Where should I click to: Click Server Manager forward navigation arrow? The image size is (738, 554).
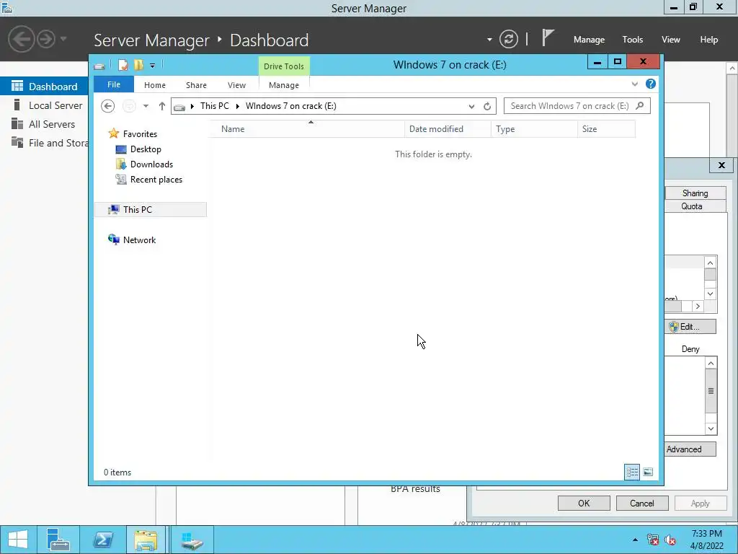[x=46, y=39]
